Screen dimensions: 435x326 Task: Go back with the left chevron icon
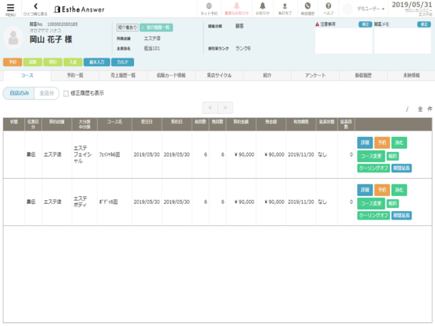(x=35, y=6)
